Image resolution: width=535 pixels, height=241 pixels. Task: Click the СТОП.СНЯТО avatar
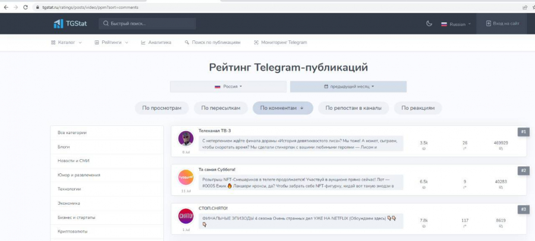point(186,216)
